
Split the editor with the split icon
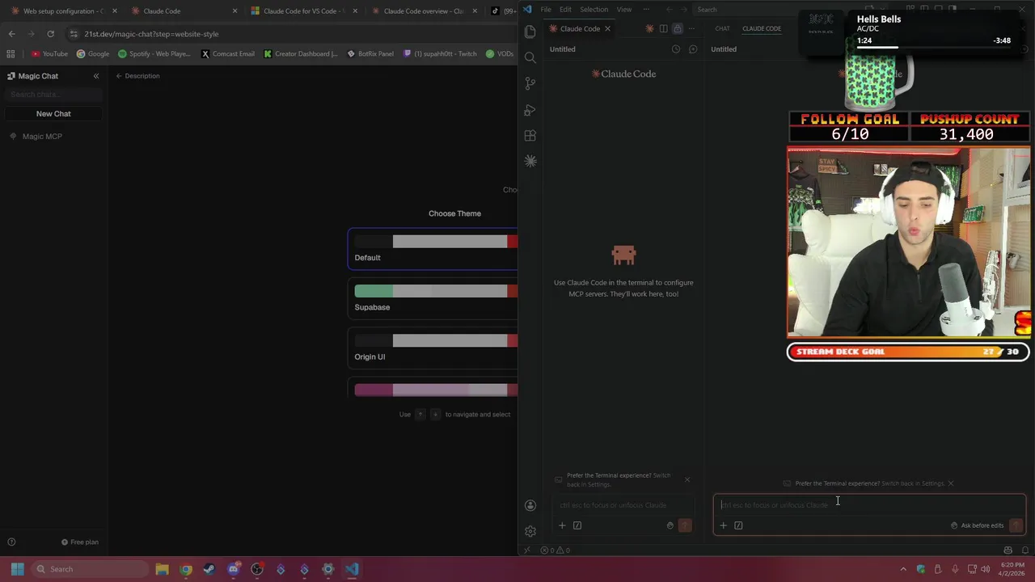coord(663,28)
